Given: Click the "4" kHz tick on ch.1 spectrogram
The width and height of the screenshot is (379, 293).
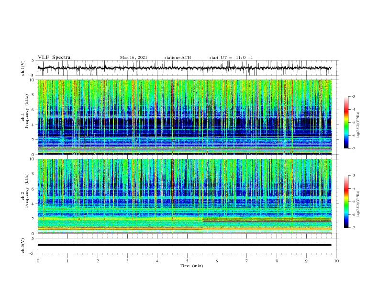Looking at the screenshot, I should point(33,125).
